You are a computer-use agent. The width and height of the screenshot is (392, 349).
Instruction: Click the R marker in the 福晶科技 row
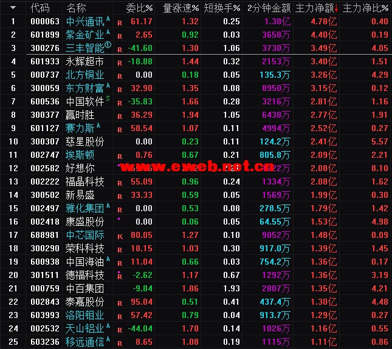(x=120, y=183)
